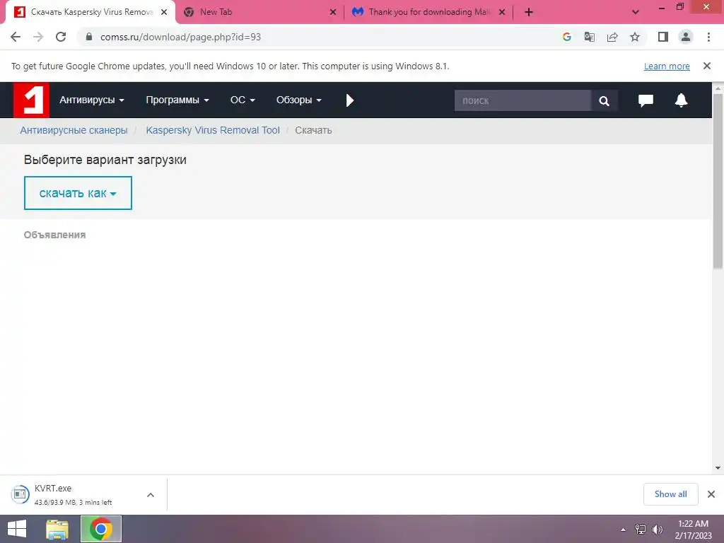Open Windows Start menu
The image size is (724, 543).
click(x=17, y=529)
